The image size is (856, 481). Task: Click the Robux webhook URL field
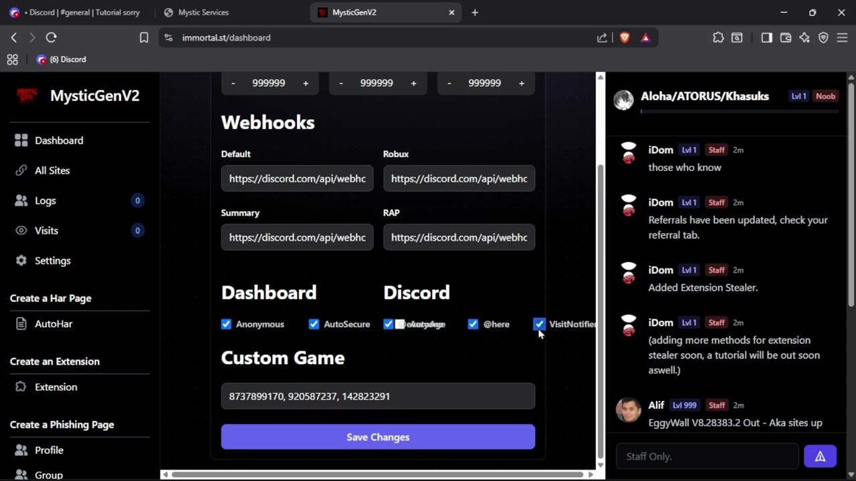[x=459, y=178]
